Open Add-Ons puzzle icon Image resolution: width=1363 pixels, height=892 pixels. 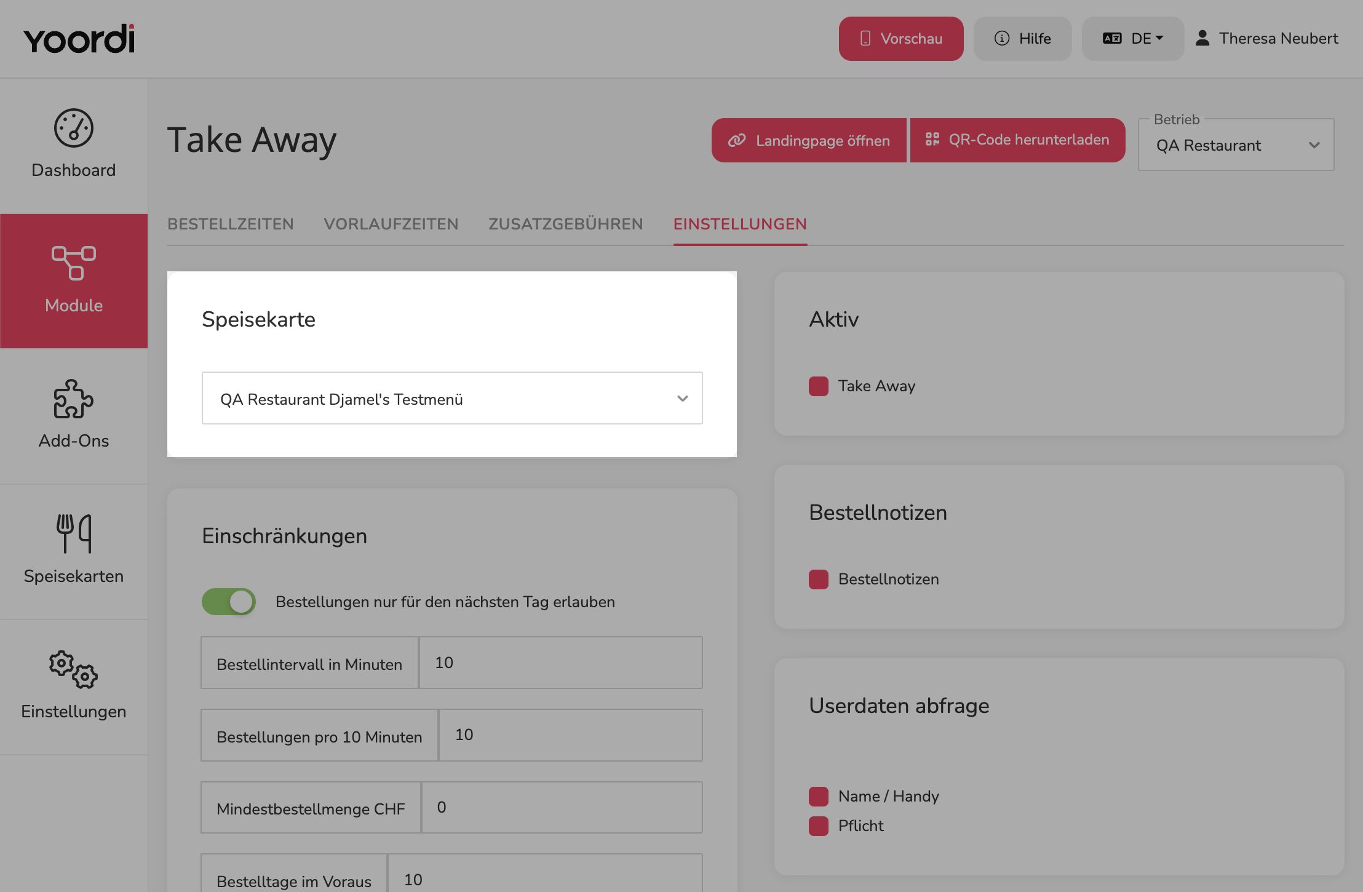tap(74, 399)
